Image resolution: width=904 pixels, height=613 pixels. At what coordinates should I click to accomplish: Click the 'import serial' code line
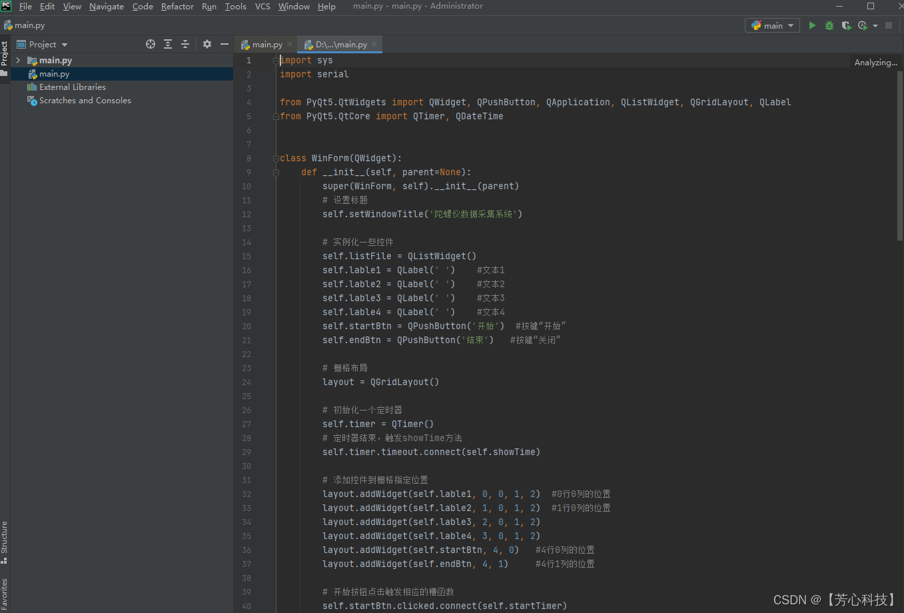click(314, 74)
